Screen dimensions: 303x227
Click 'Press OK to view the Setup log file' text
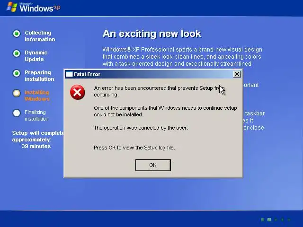(134, 148)
